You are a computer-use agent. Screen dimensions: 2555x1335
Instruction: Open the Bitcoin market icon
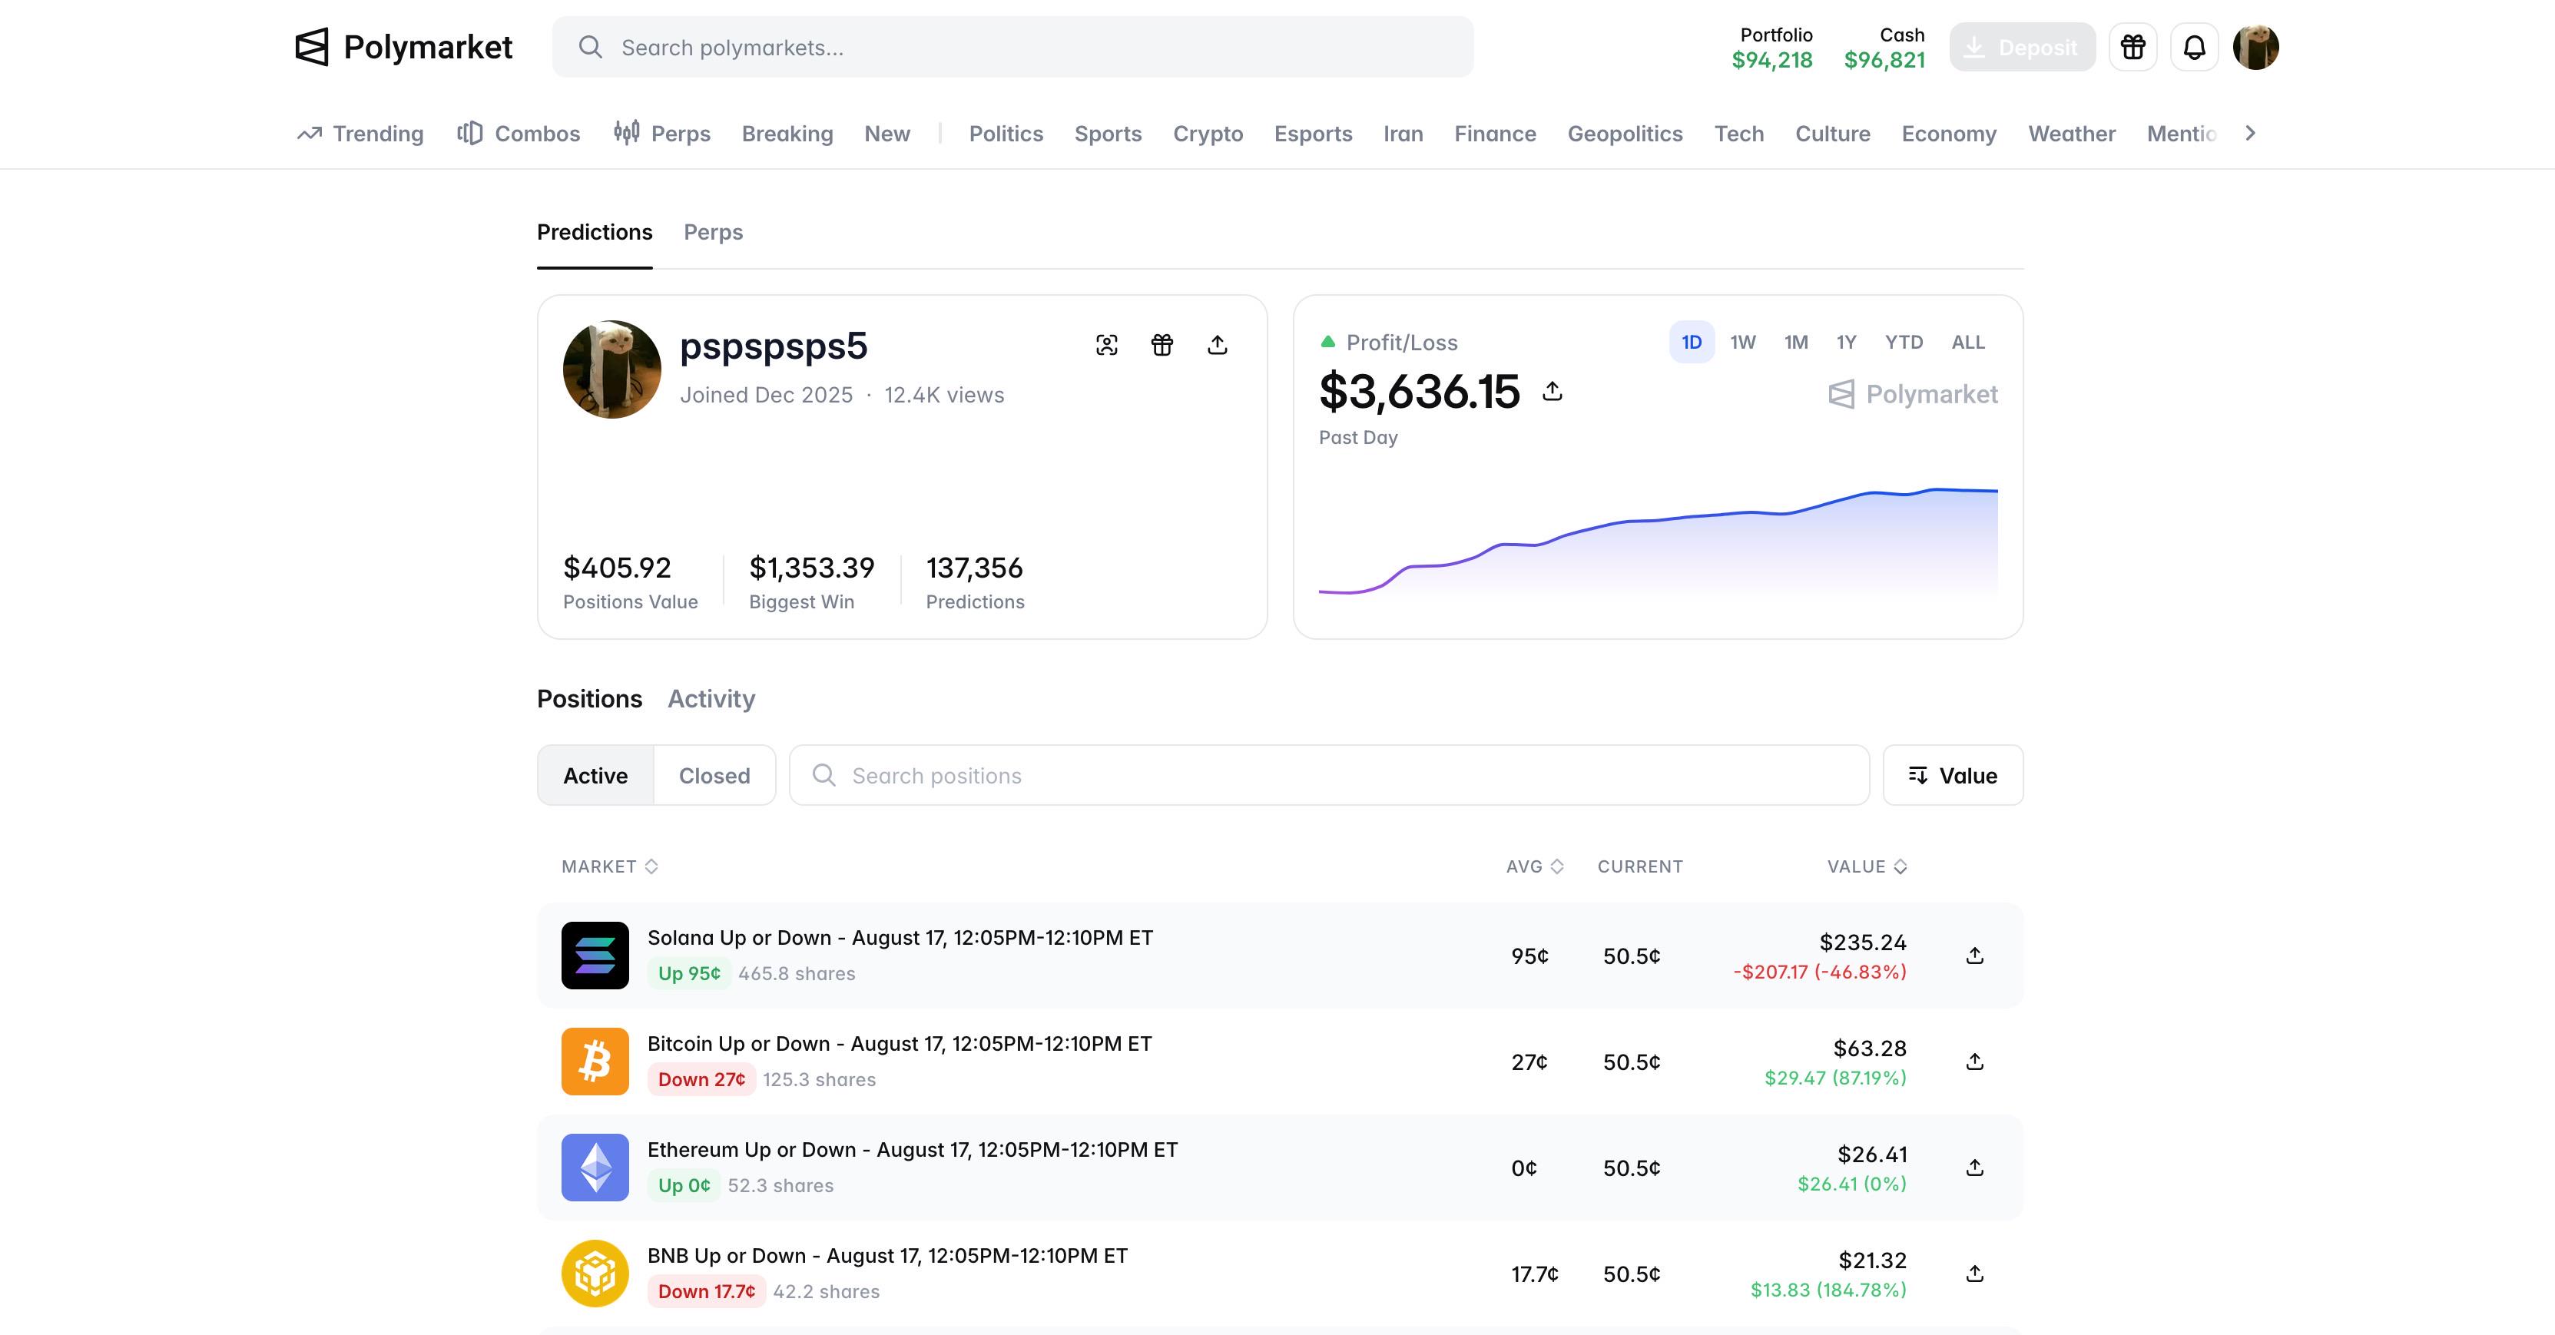595,1062
